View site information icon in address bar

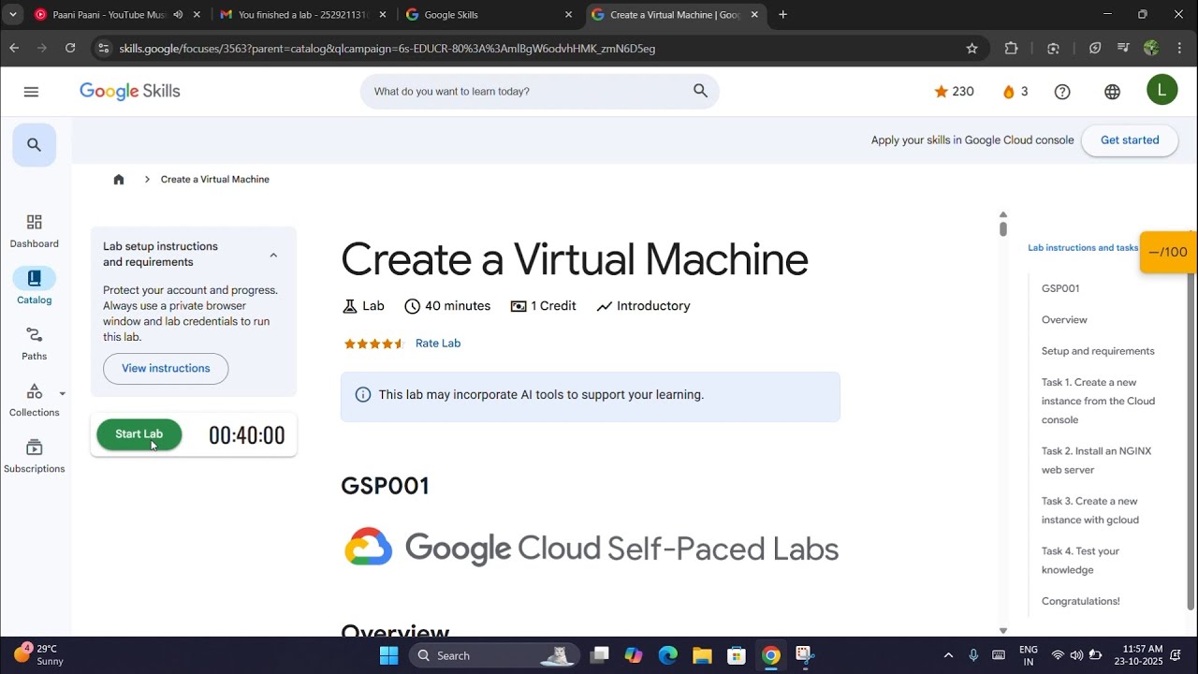tap(104, 49)
